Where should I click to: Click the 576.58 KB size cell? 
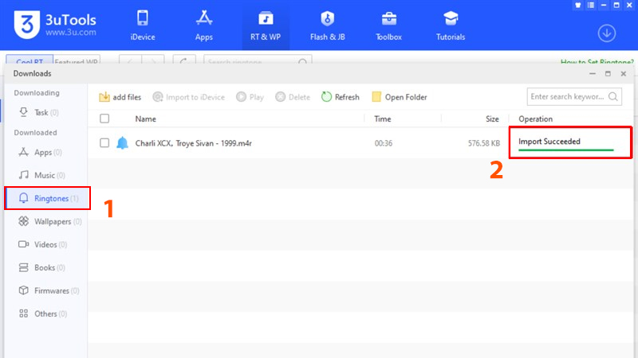[484, 143]
